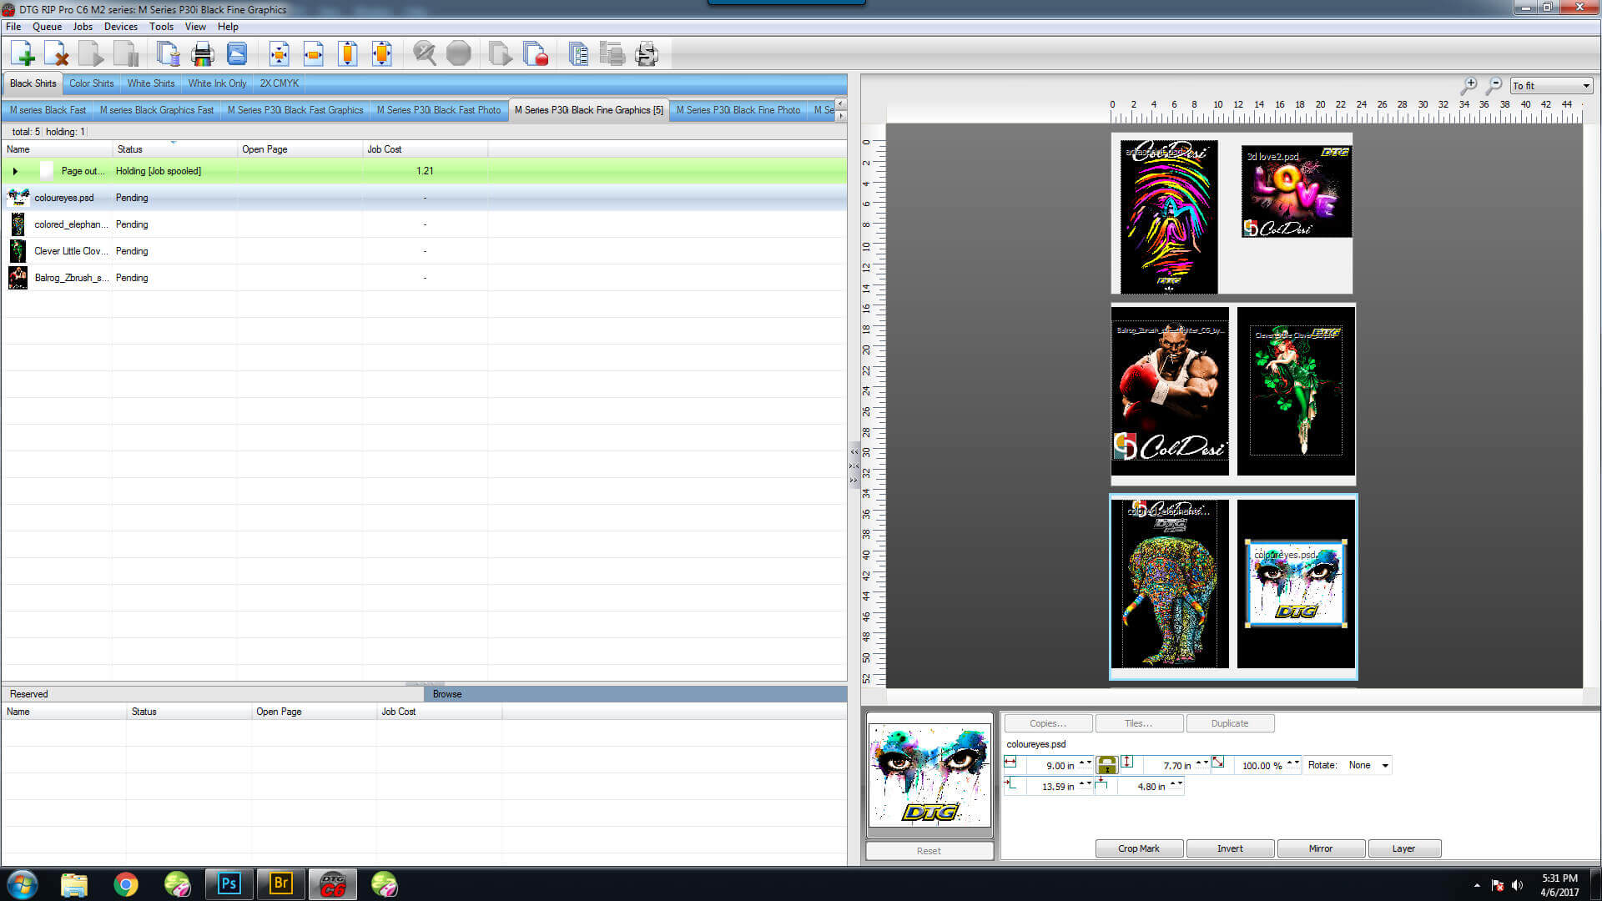This screenshot has width=1602, height=901.
Task: Select the coloureyes.psd job row
Action: (x=424, y=198)
